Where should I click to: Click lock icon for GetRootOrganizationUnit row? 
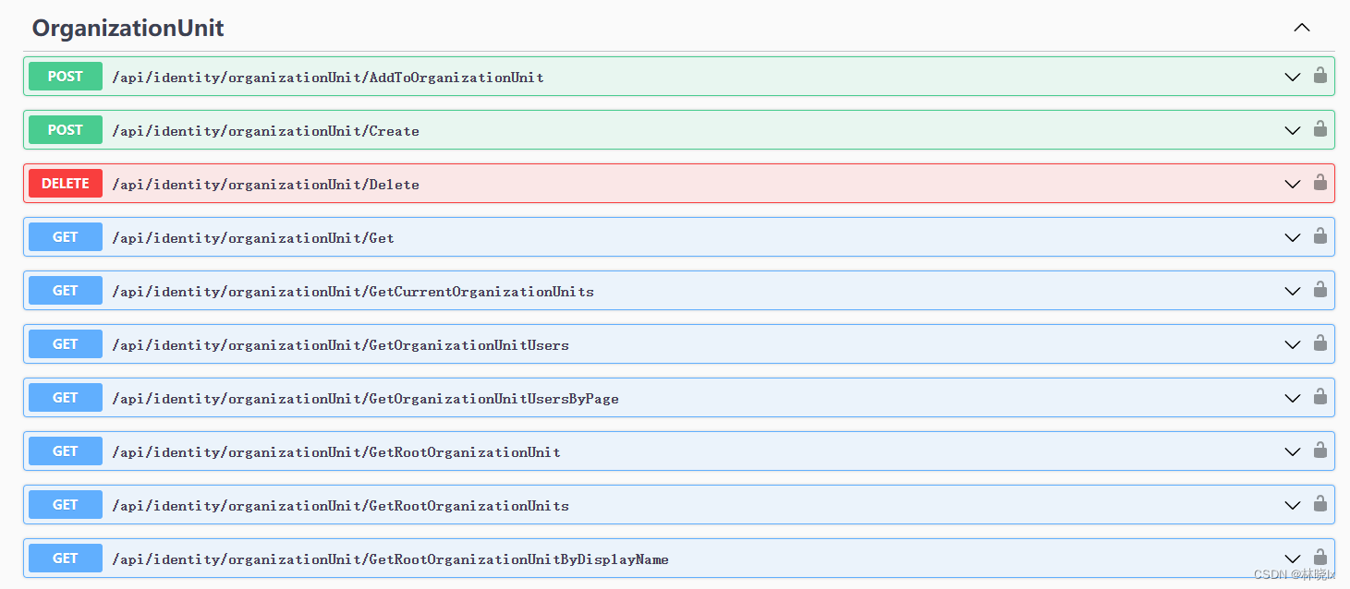tap(1320, 451)
